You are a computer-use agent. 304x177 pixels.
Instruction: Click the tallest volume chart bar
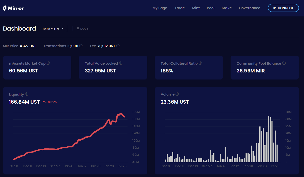269,139
